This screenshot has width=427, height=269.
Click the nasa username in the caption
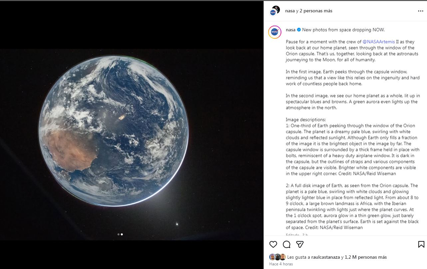[x=291, y=30]
